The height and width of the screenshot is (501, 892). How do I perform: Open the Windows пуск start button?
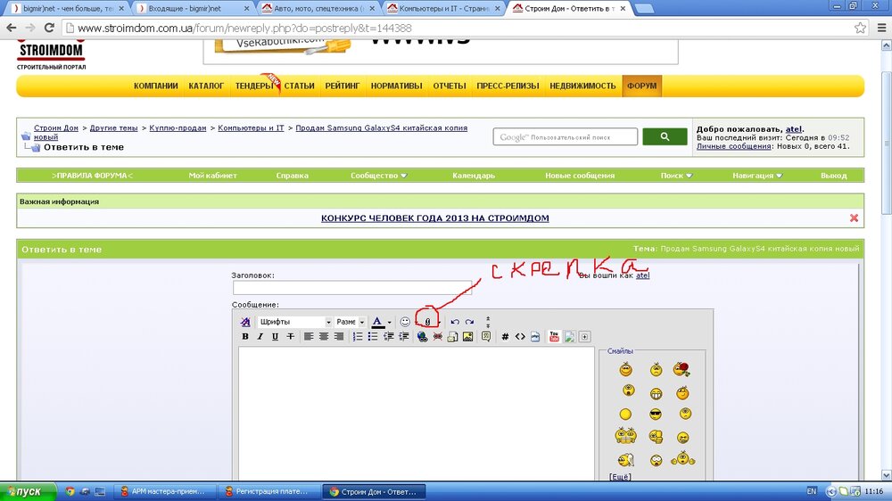[x=28, y=491]
